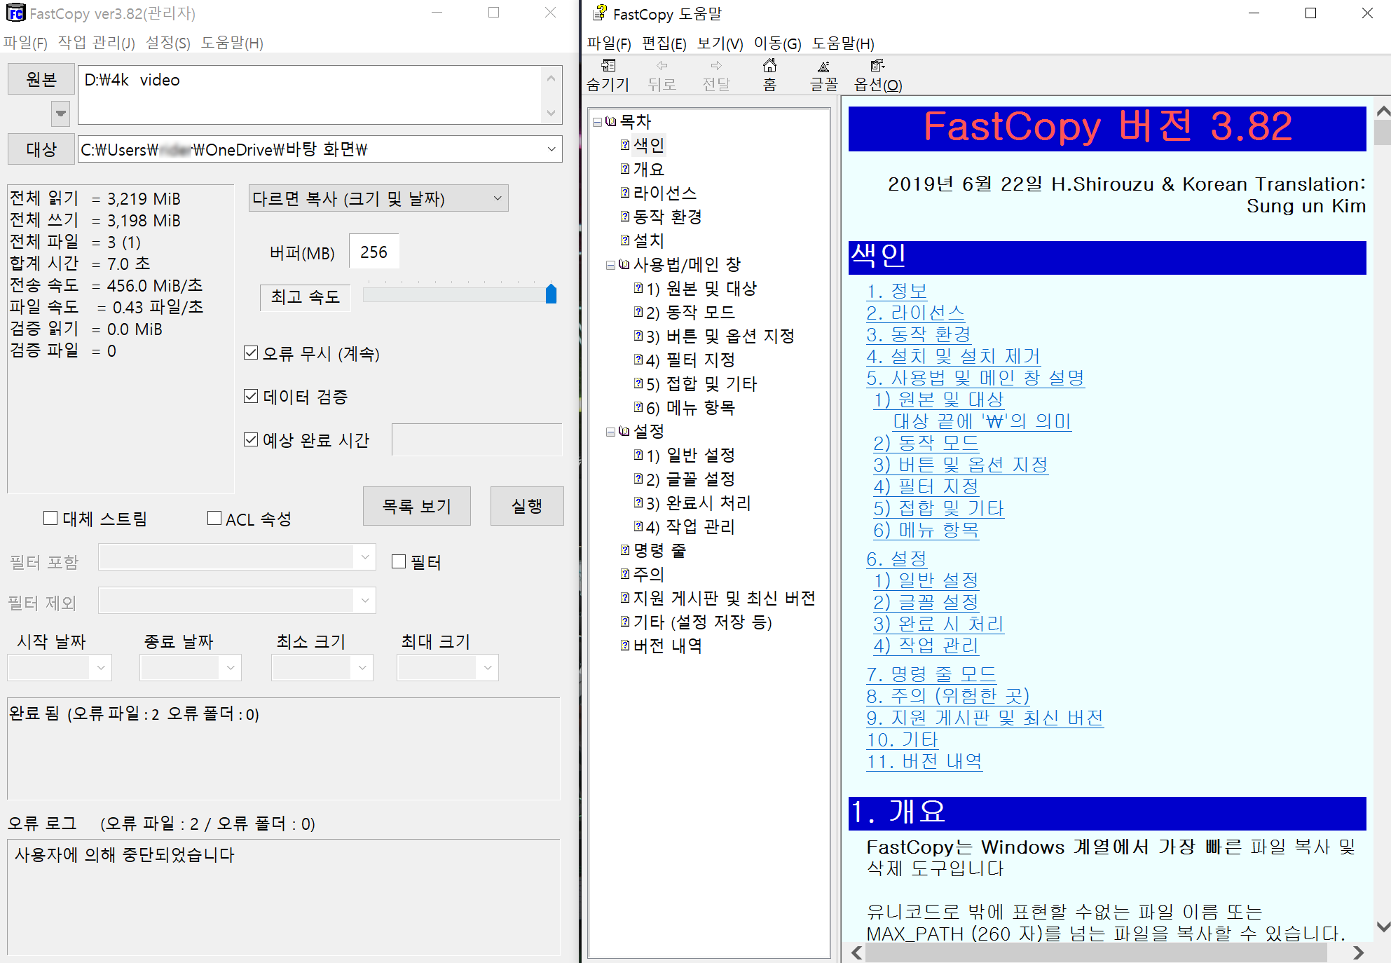Open 라이선스 topic in contents tree

[664, 193]
